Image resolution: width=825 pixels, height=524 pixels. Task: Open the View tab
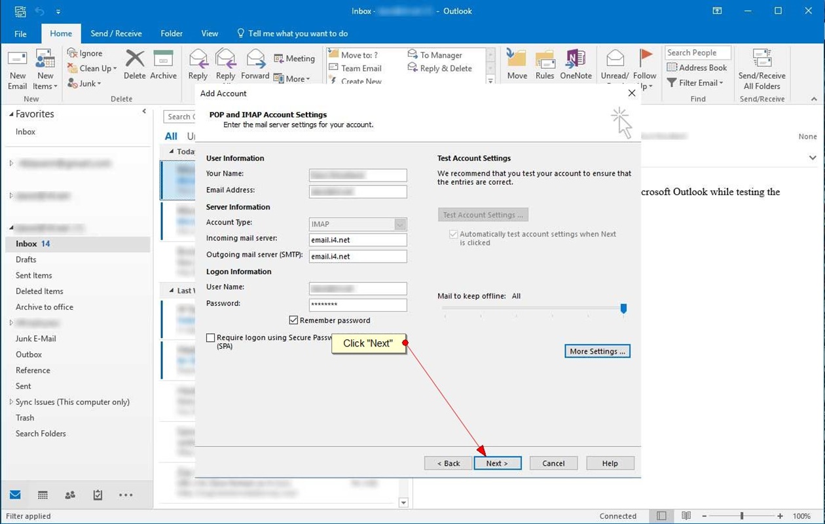[210, 33]
